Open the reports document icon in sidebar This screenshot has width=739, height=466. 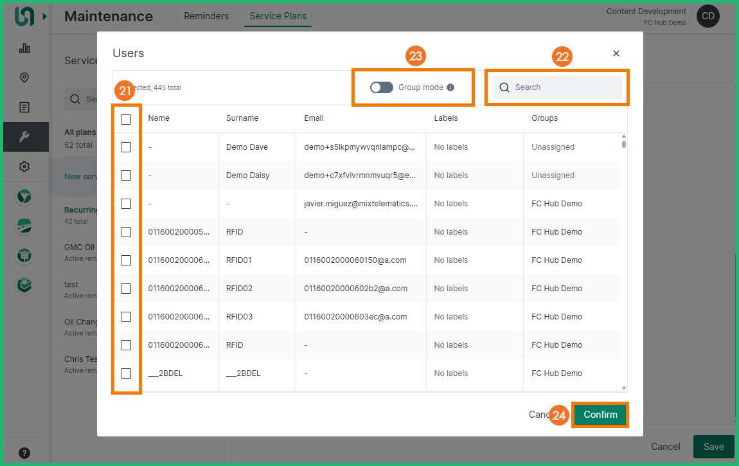click(24, 107)
